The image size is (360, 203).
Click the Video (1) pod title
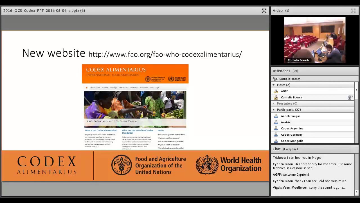281,10
